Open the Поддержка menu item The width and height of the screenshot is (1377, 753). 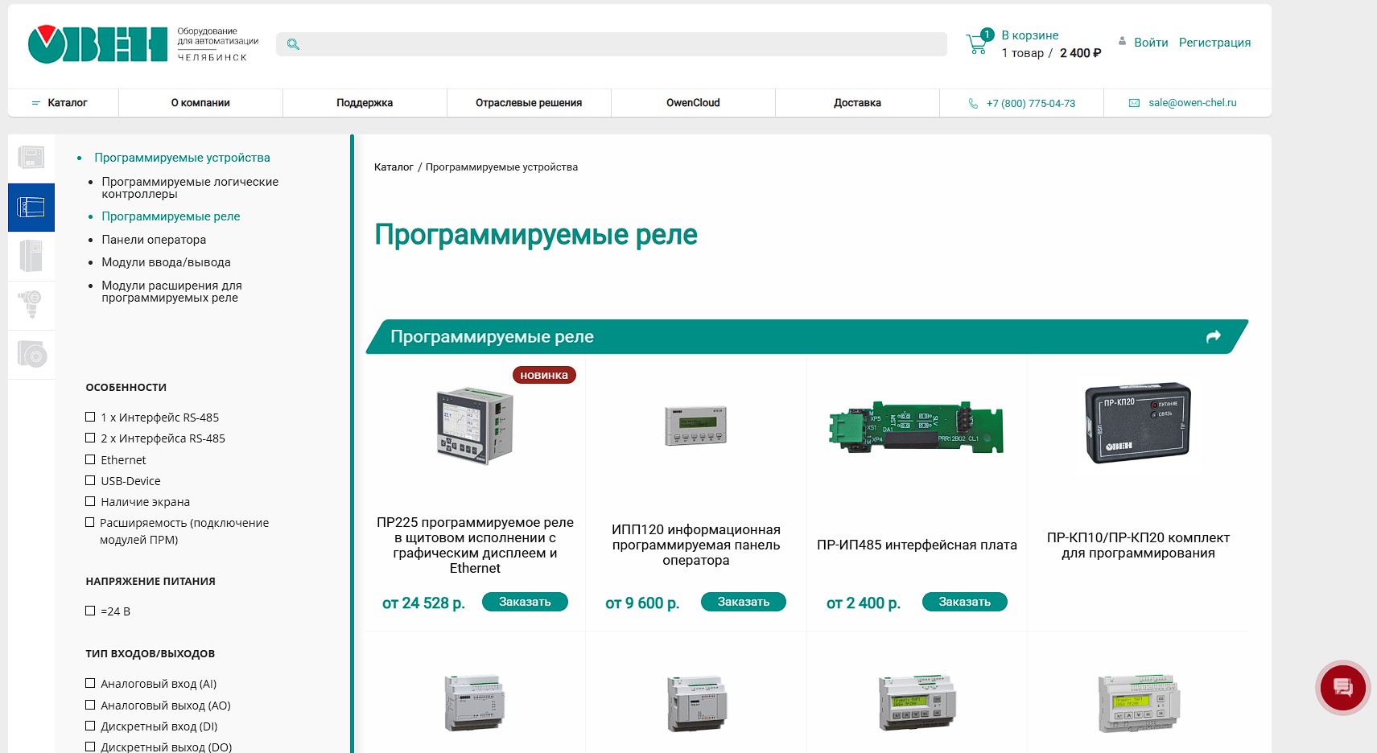point(365,103)
